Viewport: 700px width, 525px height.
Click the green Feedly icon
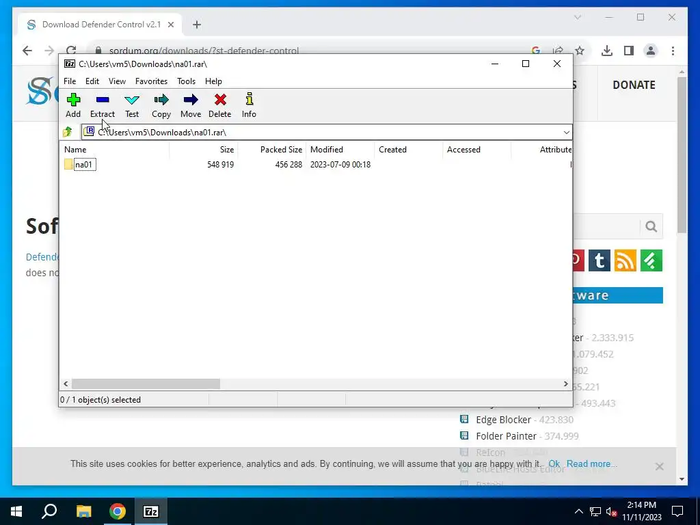tap(651, 260)
